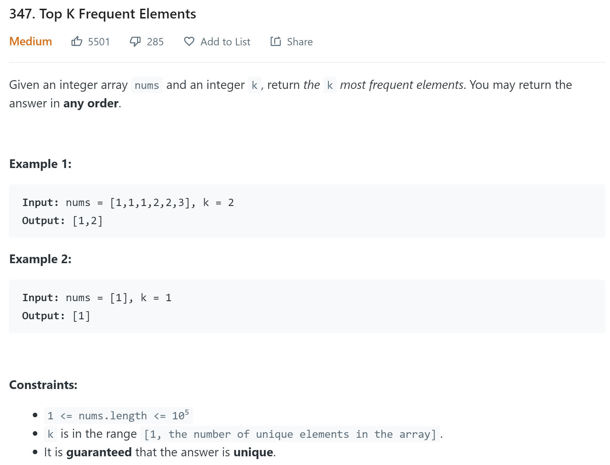Image resolution: width=610 pixels, height=465 pixels.
Task: Click the Example 1 input line
Action: click(128, 203)
